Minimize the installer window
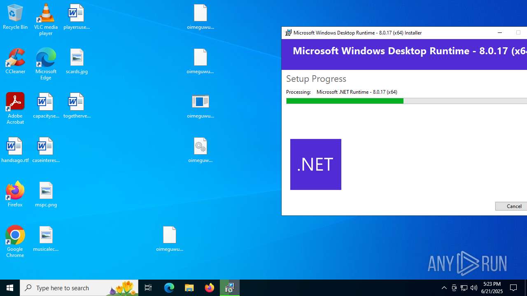Screen dimensions: 527x296 pos(500,33)
